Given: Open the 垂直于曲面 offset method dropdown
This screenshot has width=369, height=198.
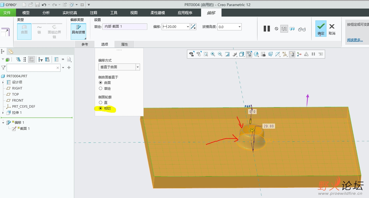Looking at the screenshot, I should coord(138,67).
